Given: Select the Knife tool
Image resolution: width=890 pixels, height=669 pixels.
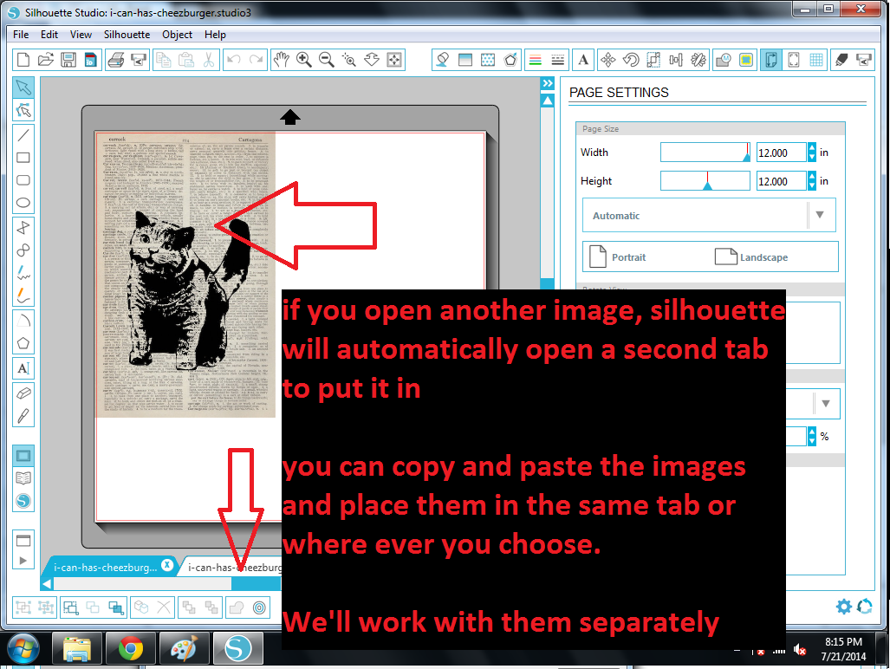Looking at the screenshot, I should 23,416.
